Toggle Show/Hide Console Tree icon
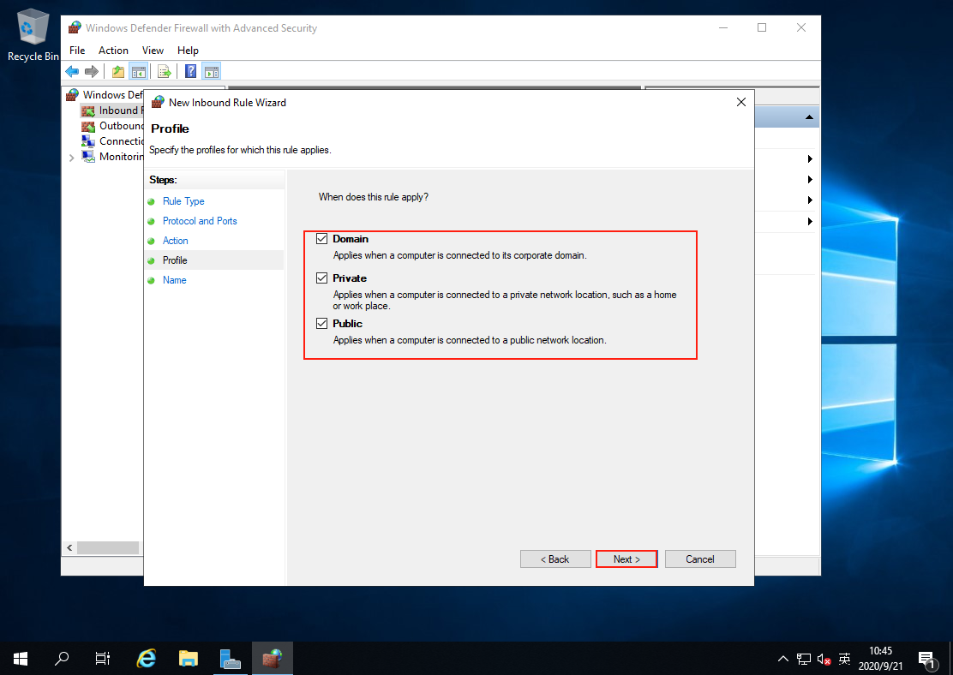Image resolution: width=953 pixels, height=675 pixels. click(139, 72)
